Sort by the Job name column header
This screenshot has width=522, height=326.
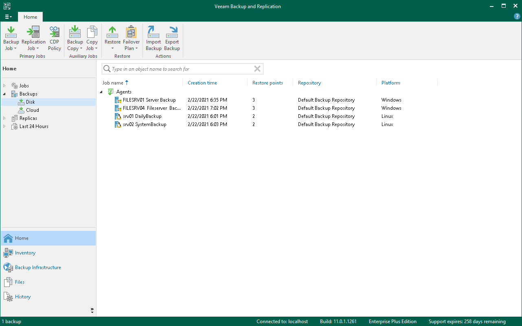[x=113, y=83]
